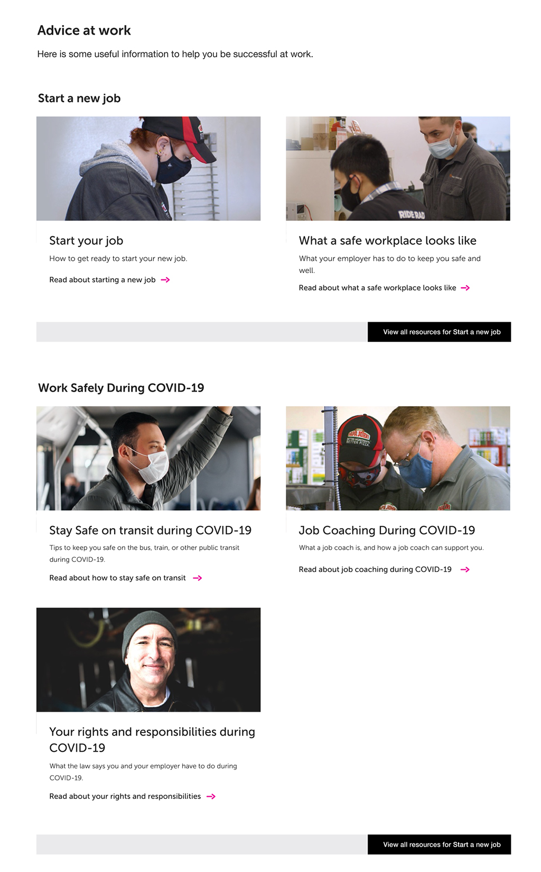Open 'Read about your rights and responsibilities' link
541x872 pixels.
(125, 796)
